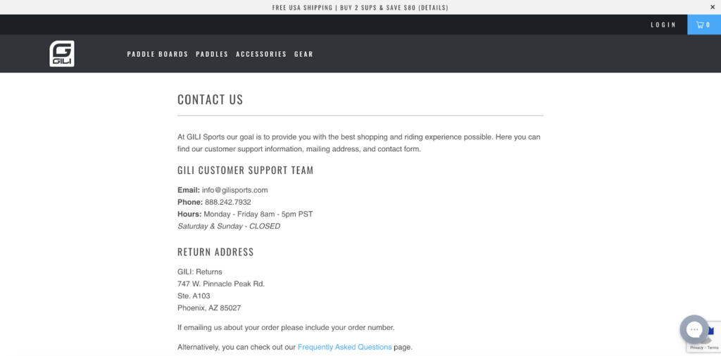
Task: Click the Return Address heading
Action: tap(215, 252)
